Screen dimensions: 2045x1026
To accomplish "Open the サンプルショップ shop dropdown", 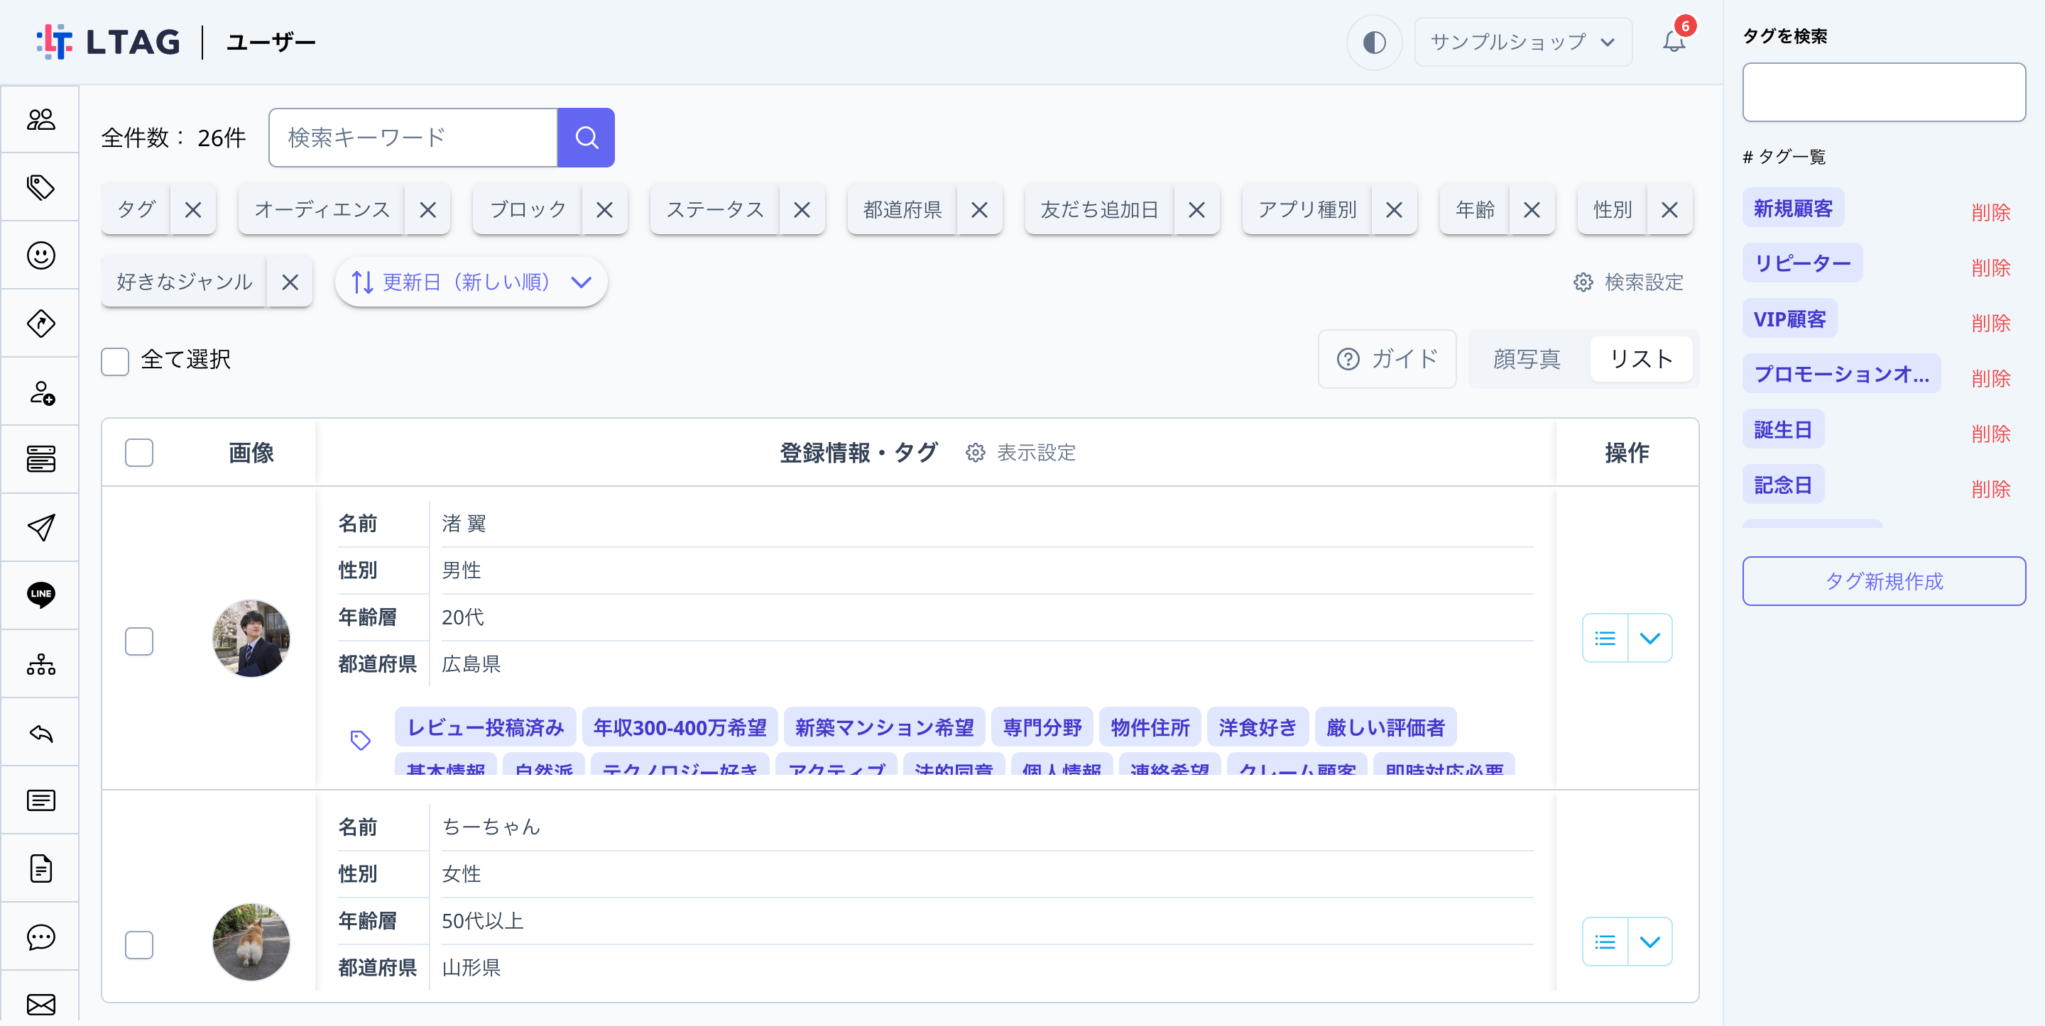I will pyautogui.click(x=1522, y=42).
